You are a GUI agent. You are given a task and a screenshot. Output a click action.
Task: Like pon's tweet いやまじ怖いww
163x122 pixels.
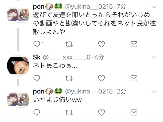pos(102,112)
